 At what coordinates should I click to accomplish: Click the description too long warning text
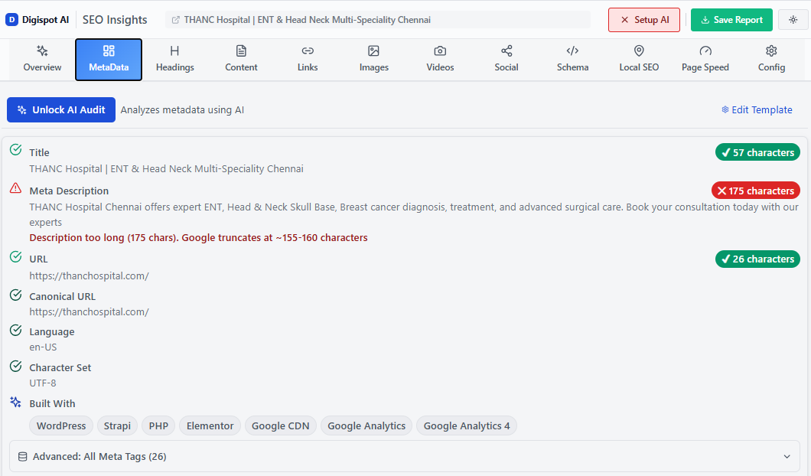tap(199, 237)
